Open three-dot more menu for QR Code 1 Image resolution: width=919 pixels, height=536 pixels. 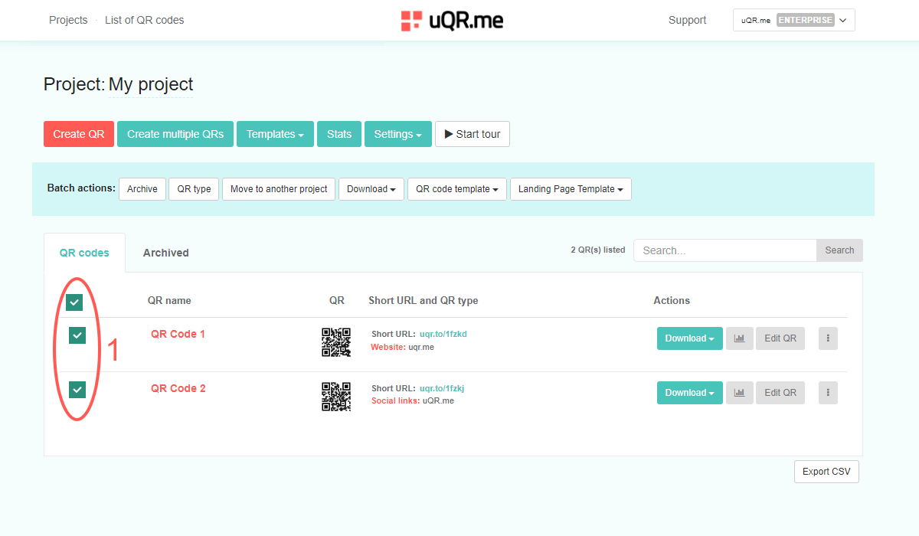[828, 338]
